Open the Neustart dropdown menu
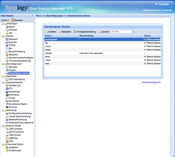 click(x=17, y=20)
